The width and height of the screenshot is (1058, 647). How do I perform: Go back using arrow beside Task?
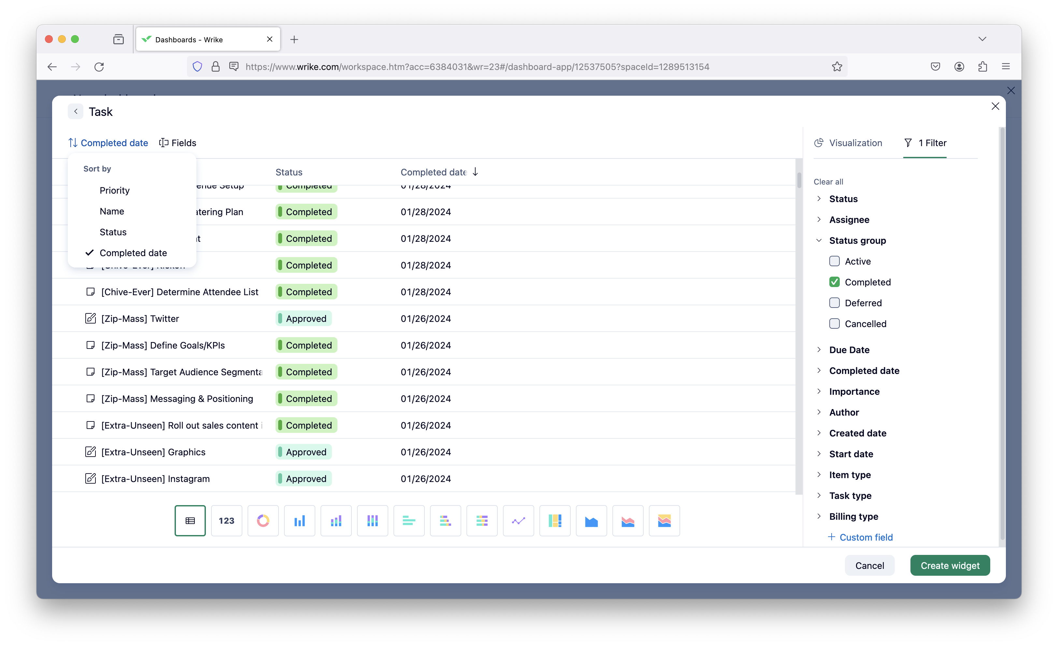pos(76,112)
